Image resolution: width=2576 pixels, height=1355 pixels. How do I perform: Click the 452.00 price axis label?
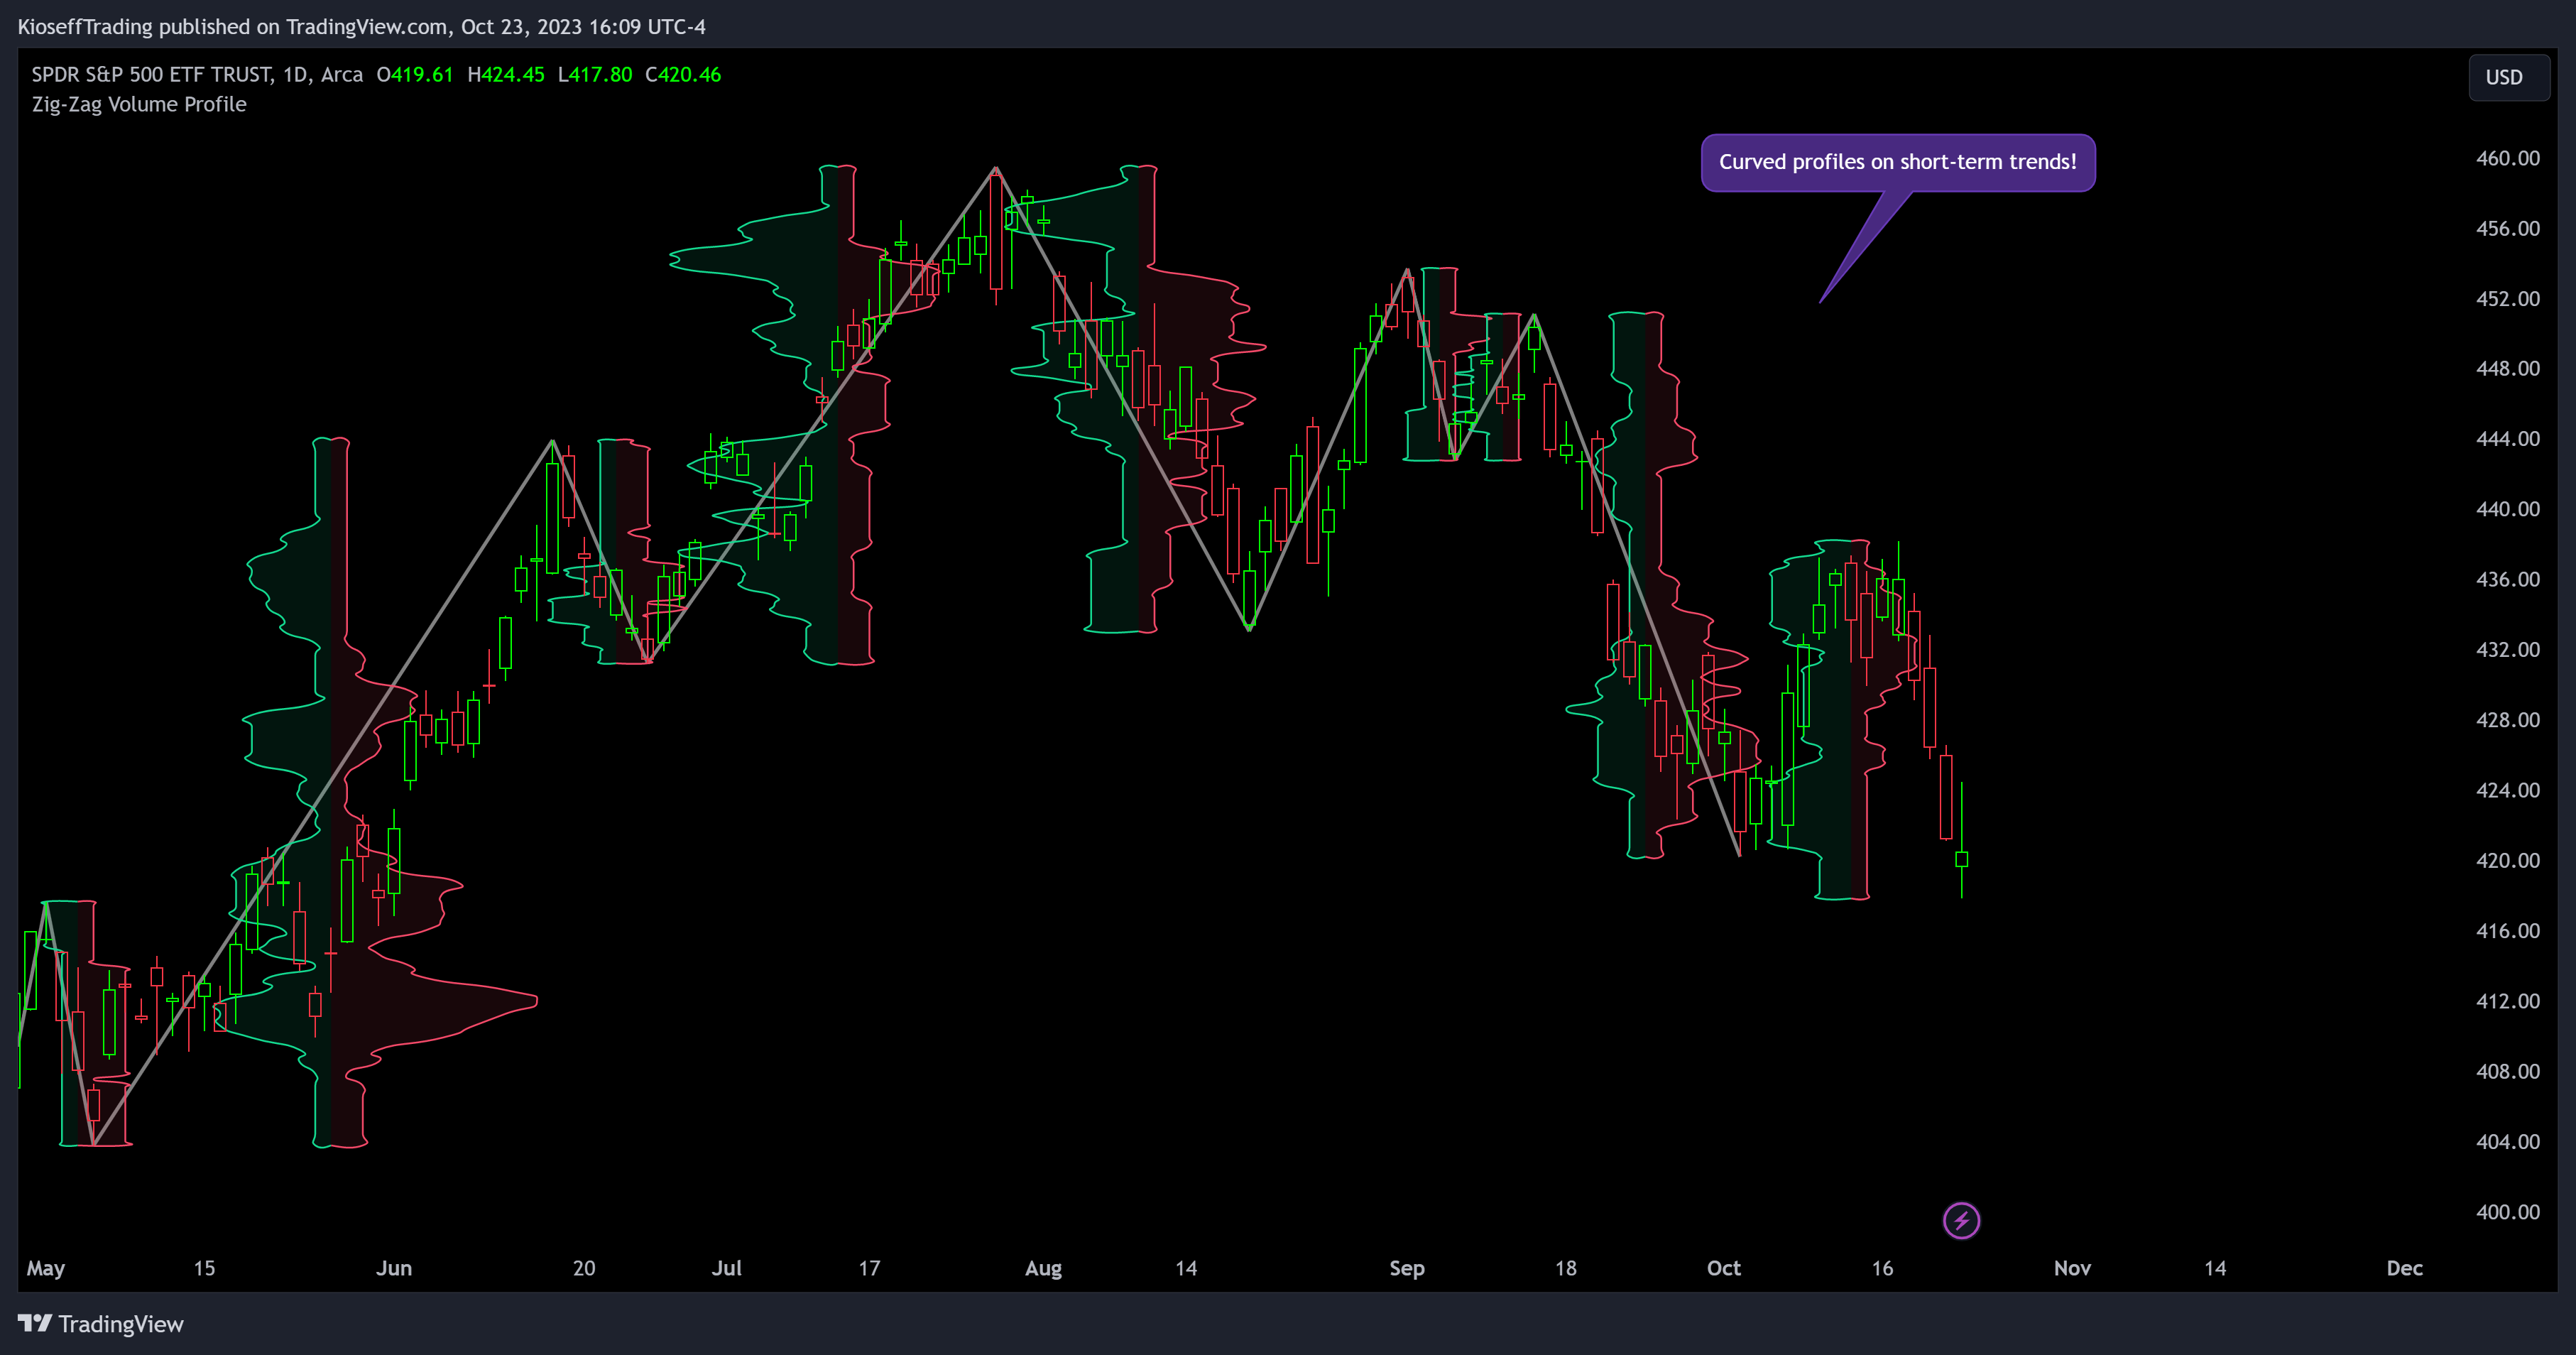point(2507,298)
